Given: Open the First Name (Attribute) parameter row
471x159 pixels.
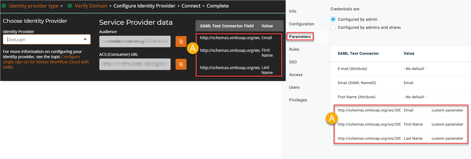Looking at the screenshot, I should (x=401, y=97).
